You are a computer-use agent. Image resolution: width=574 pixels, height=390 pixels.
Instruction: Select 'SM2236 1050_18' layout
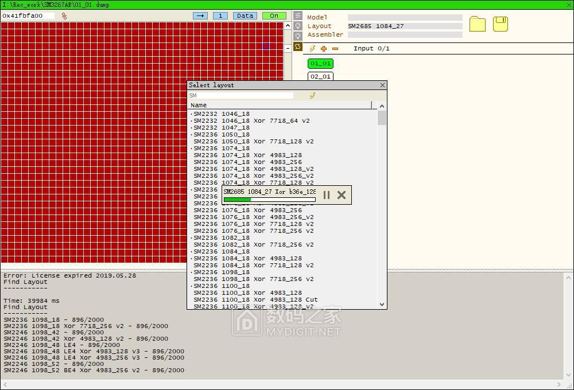(x=222, y=135)
